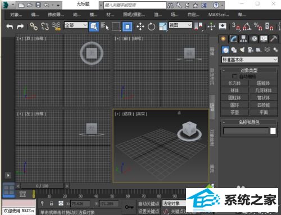This screenshot has width=281, height=215.
Task: Click the Save File floppy icon
Action: point(38,5)
